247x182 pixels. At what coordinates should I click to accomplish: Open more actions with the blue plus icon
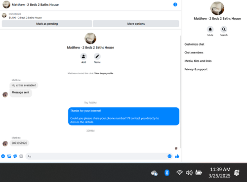[x=3, y=156]
